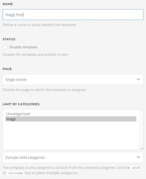Open the Single Article page dropdown
The height and width of the screenshot is (179, 146).
pos(73,79)
